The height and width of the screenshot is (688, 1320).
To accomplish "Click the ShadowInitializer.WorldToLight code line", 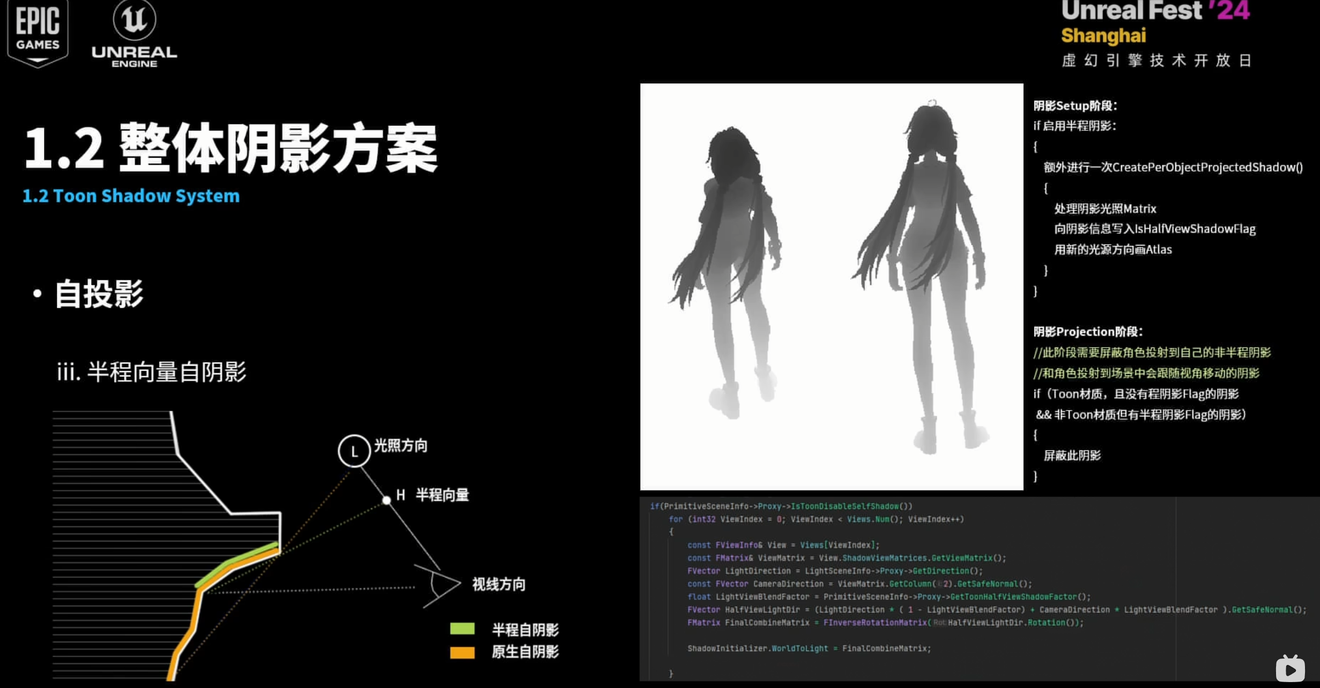I will point(809,648).
